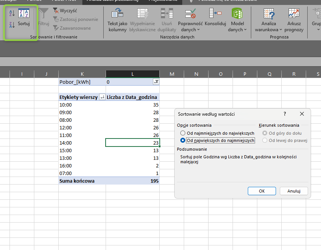The width and height of the screenshot is (321, 250).
Task: Open the Arkusz prognozy tool
Action: (x=293, y=21)
